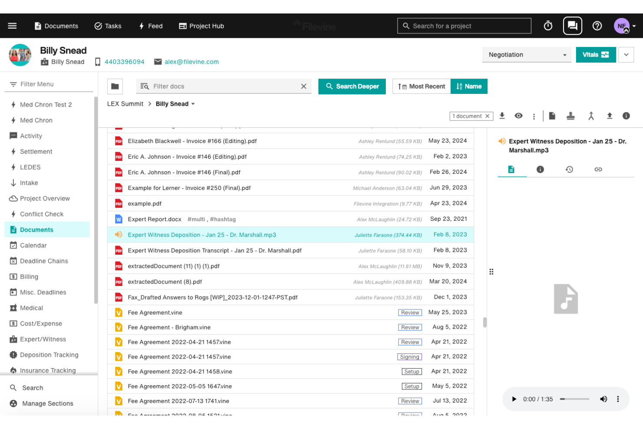Click the preview panel drag handle
The height and width of the screenshot is (429, 643).
(x=491, y=272)
